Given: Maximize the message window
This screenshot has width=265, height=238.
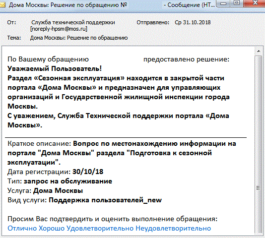Looking at the screenshot, I should (x=237, y=3).
